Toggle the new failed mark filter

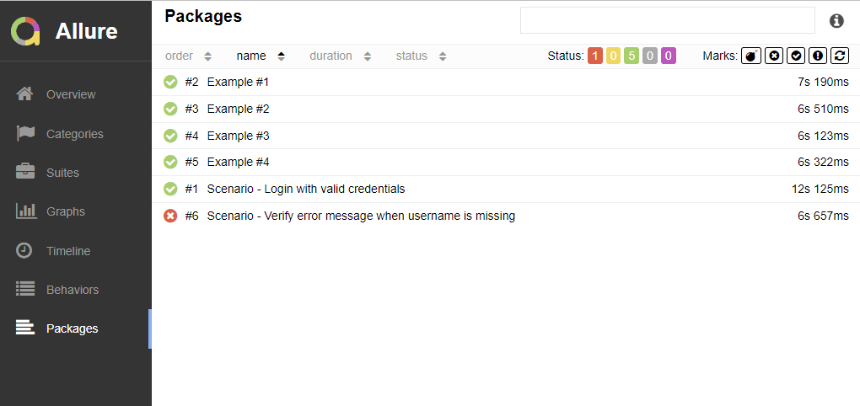point(773,56)
